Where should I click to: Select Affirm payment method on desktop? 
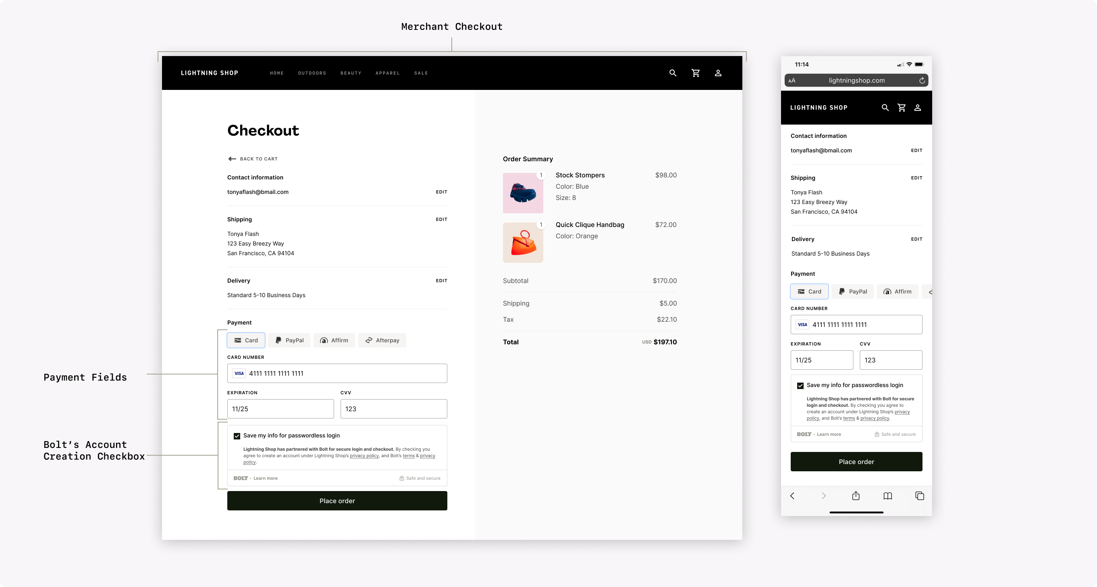point(334,340)
